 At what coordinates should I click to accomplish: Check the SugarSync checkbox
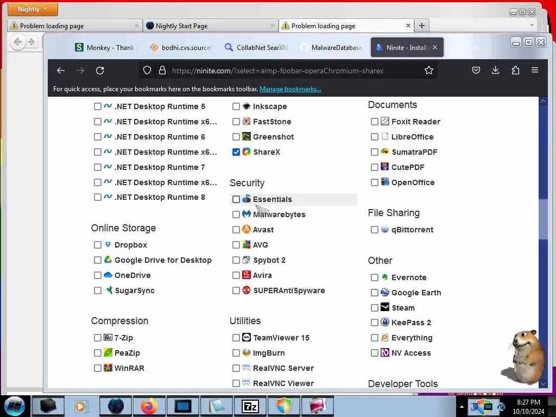click(98, 290)
